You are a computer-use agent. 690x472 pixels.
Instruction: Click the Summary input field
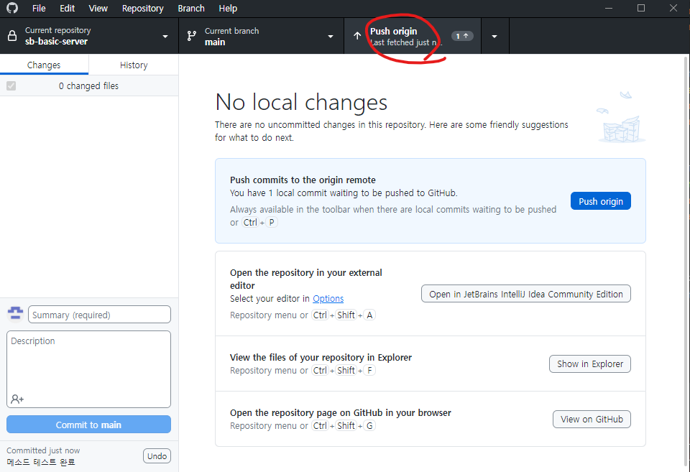pos(99,315)
